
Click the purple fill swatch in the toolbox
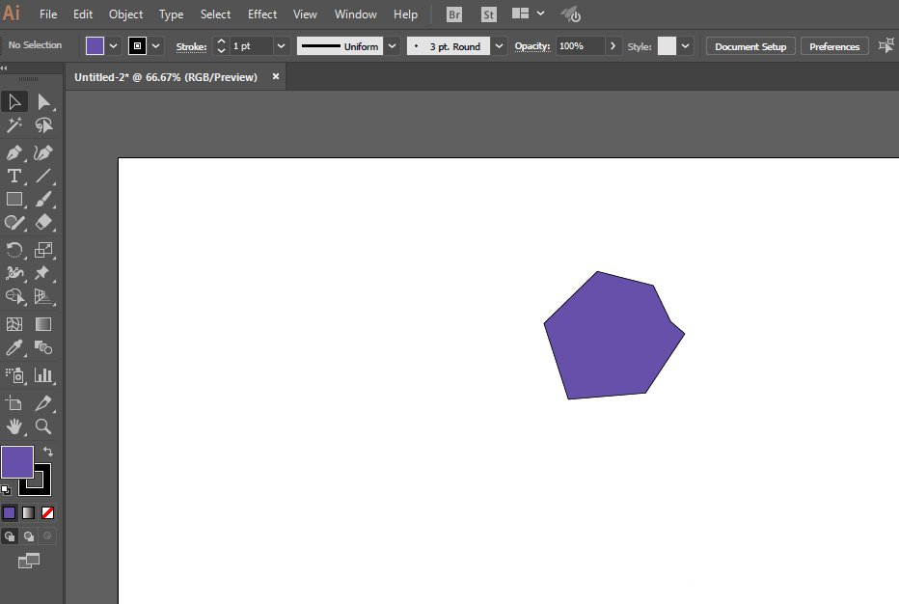(17, 462)
